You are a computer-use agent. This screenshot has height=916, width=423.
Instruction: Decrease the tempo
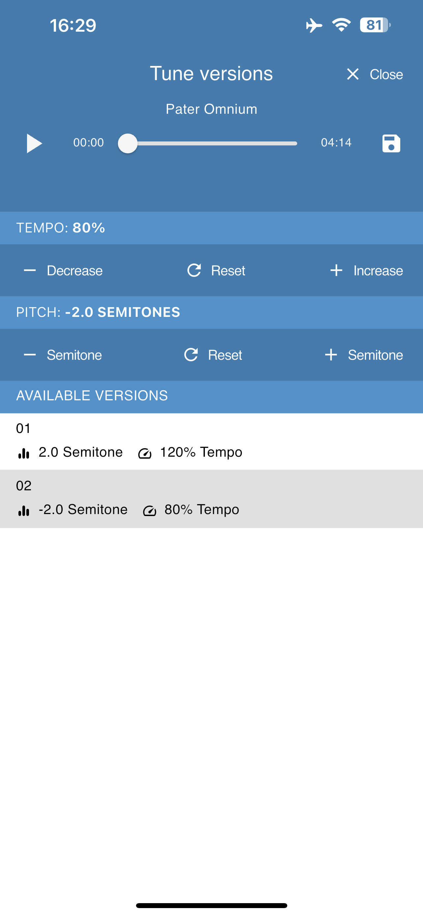63,271
